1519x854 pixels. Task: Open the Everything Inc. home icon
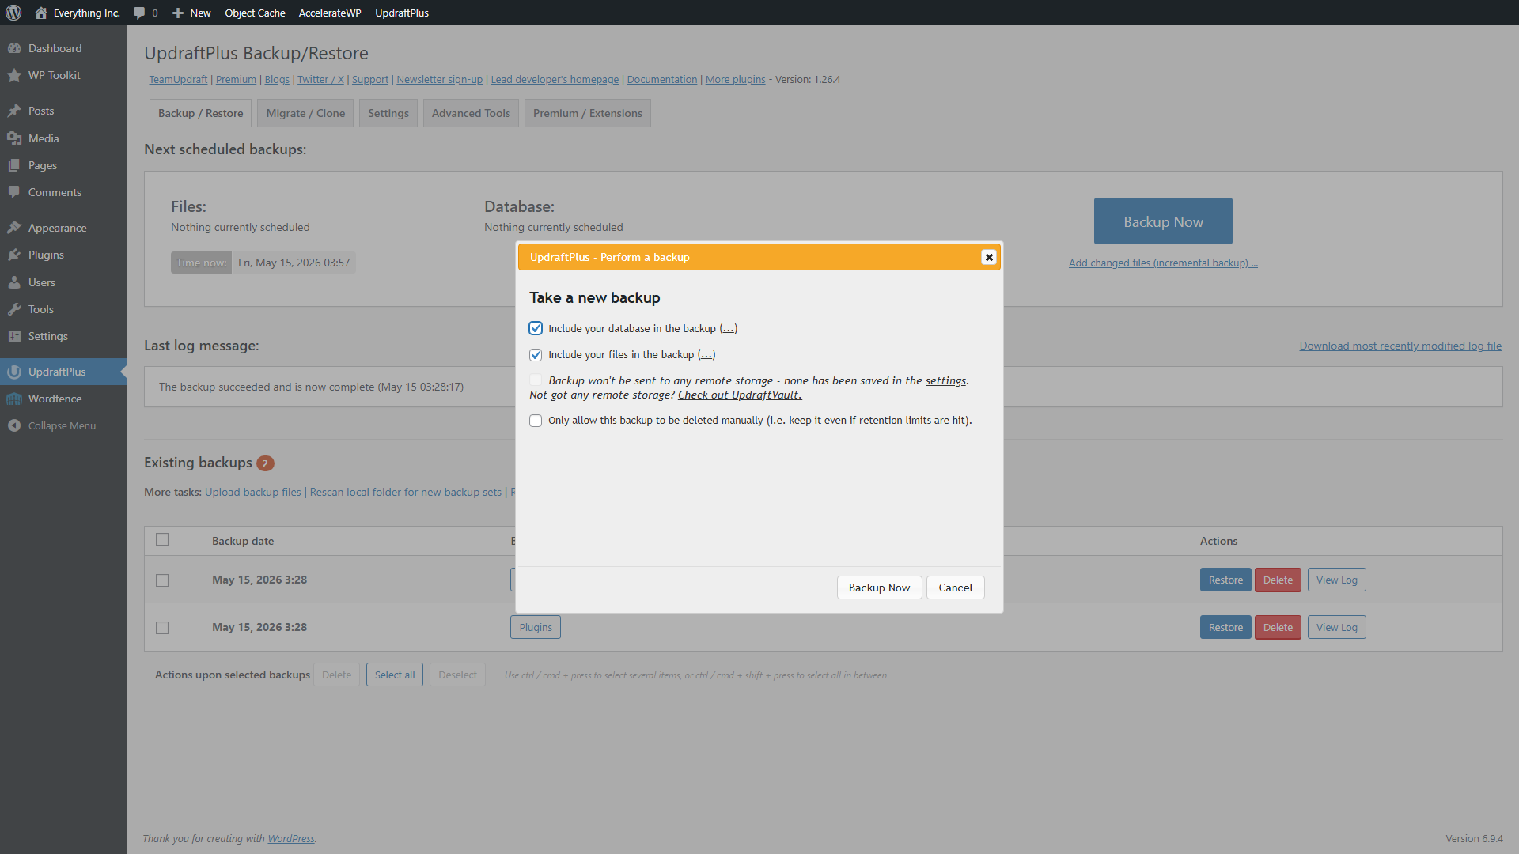click(x=41, y=13)
